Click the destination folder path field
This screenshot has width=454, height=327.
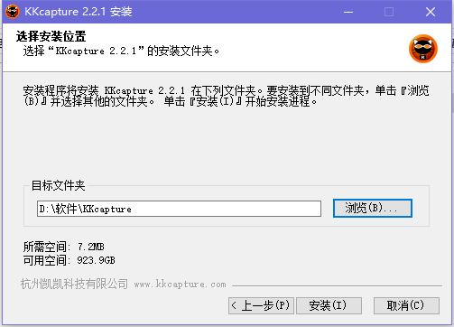tap(179, 209)
